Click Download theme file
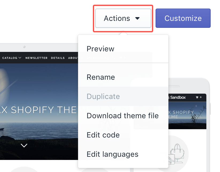The width and height of the screenshot is (220, 172). pyautogui.click(x=123, y=116)
